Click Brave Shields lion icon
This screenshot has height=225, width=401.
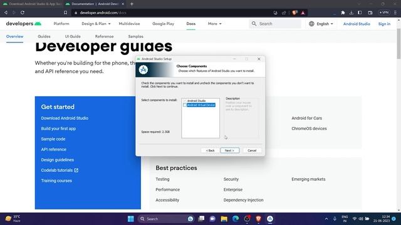click(294, 12)
